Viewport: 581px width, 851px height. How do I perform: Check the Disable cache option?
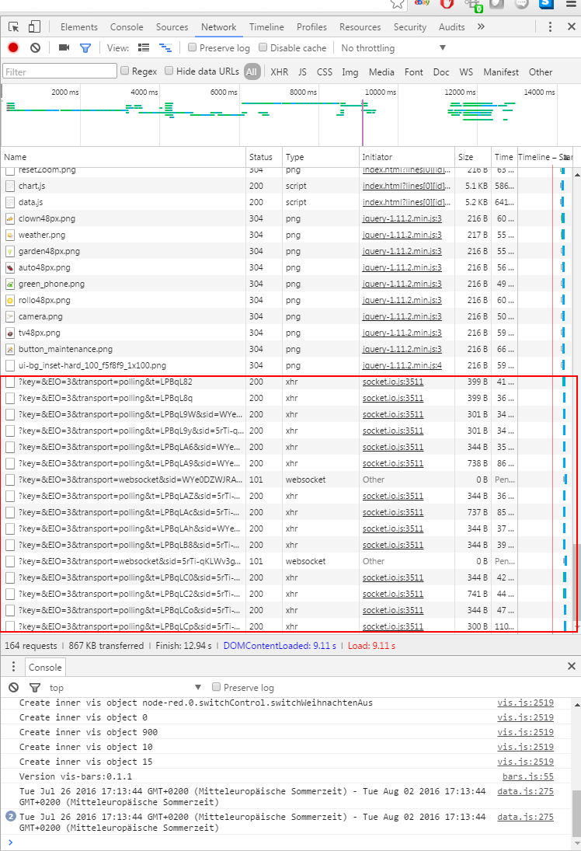tap(263, 48)
